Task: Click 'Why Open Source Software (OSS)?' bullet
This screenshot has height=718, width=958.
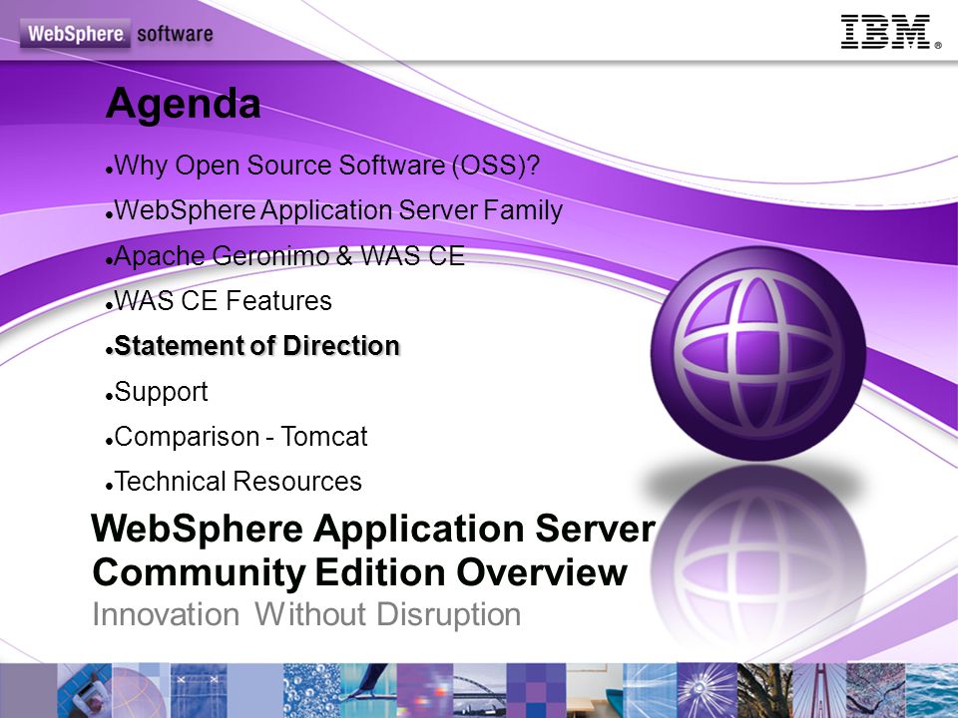Action: tap(322, 165)
